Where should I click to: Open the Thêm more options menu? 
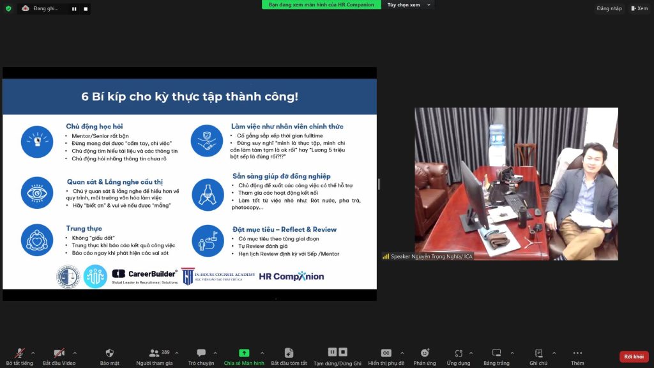577,353
